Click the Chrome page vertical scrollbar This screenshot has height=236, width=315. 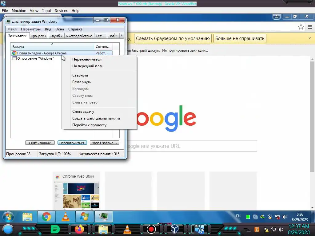(x=312, y=116)
